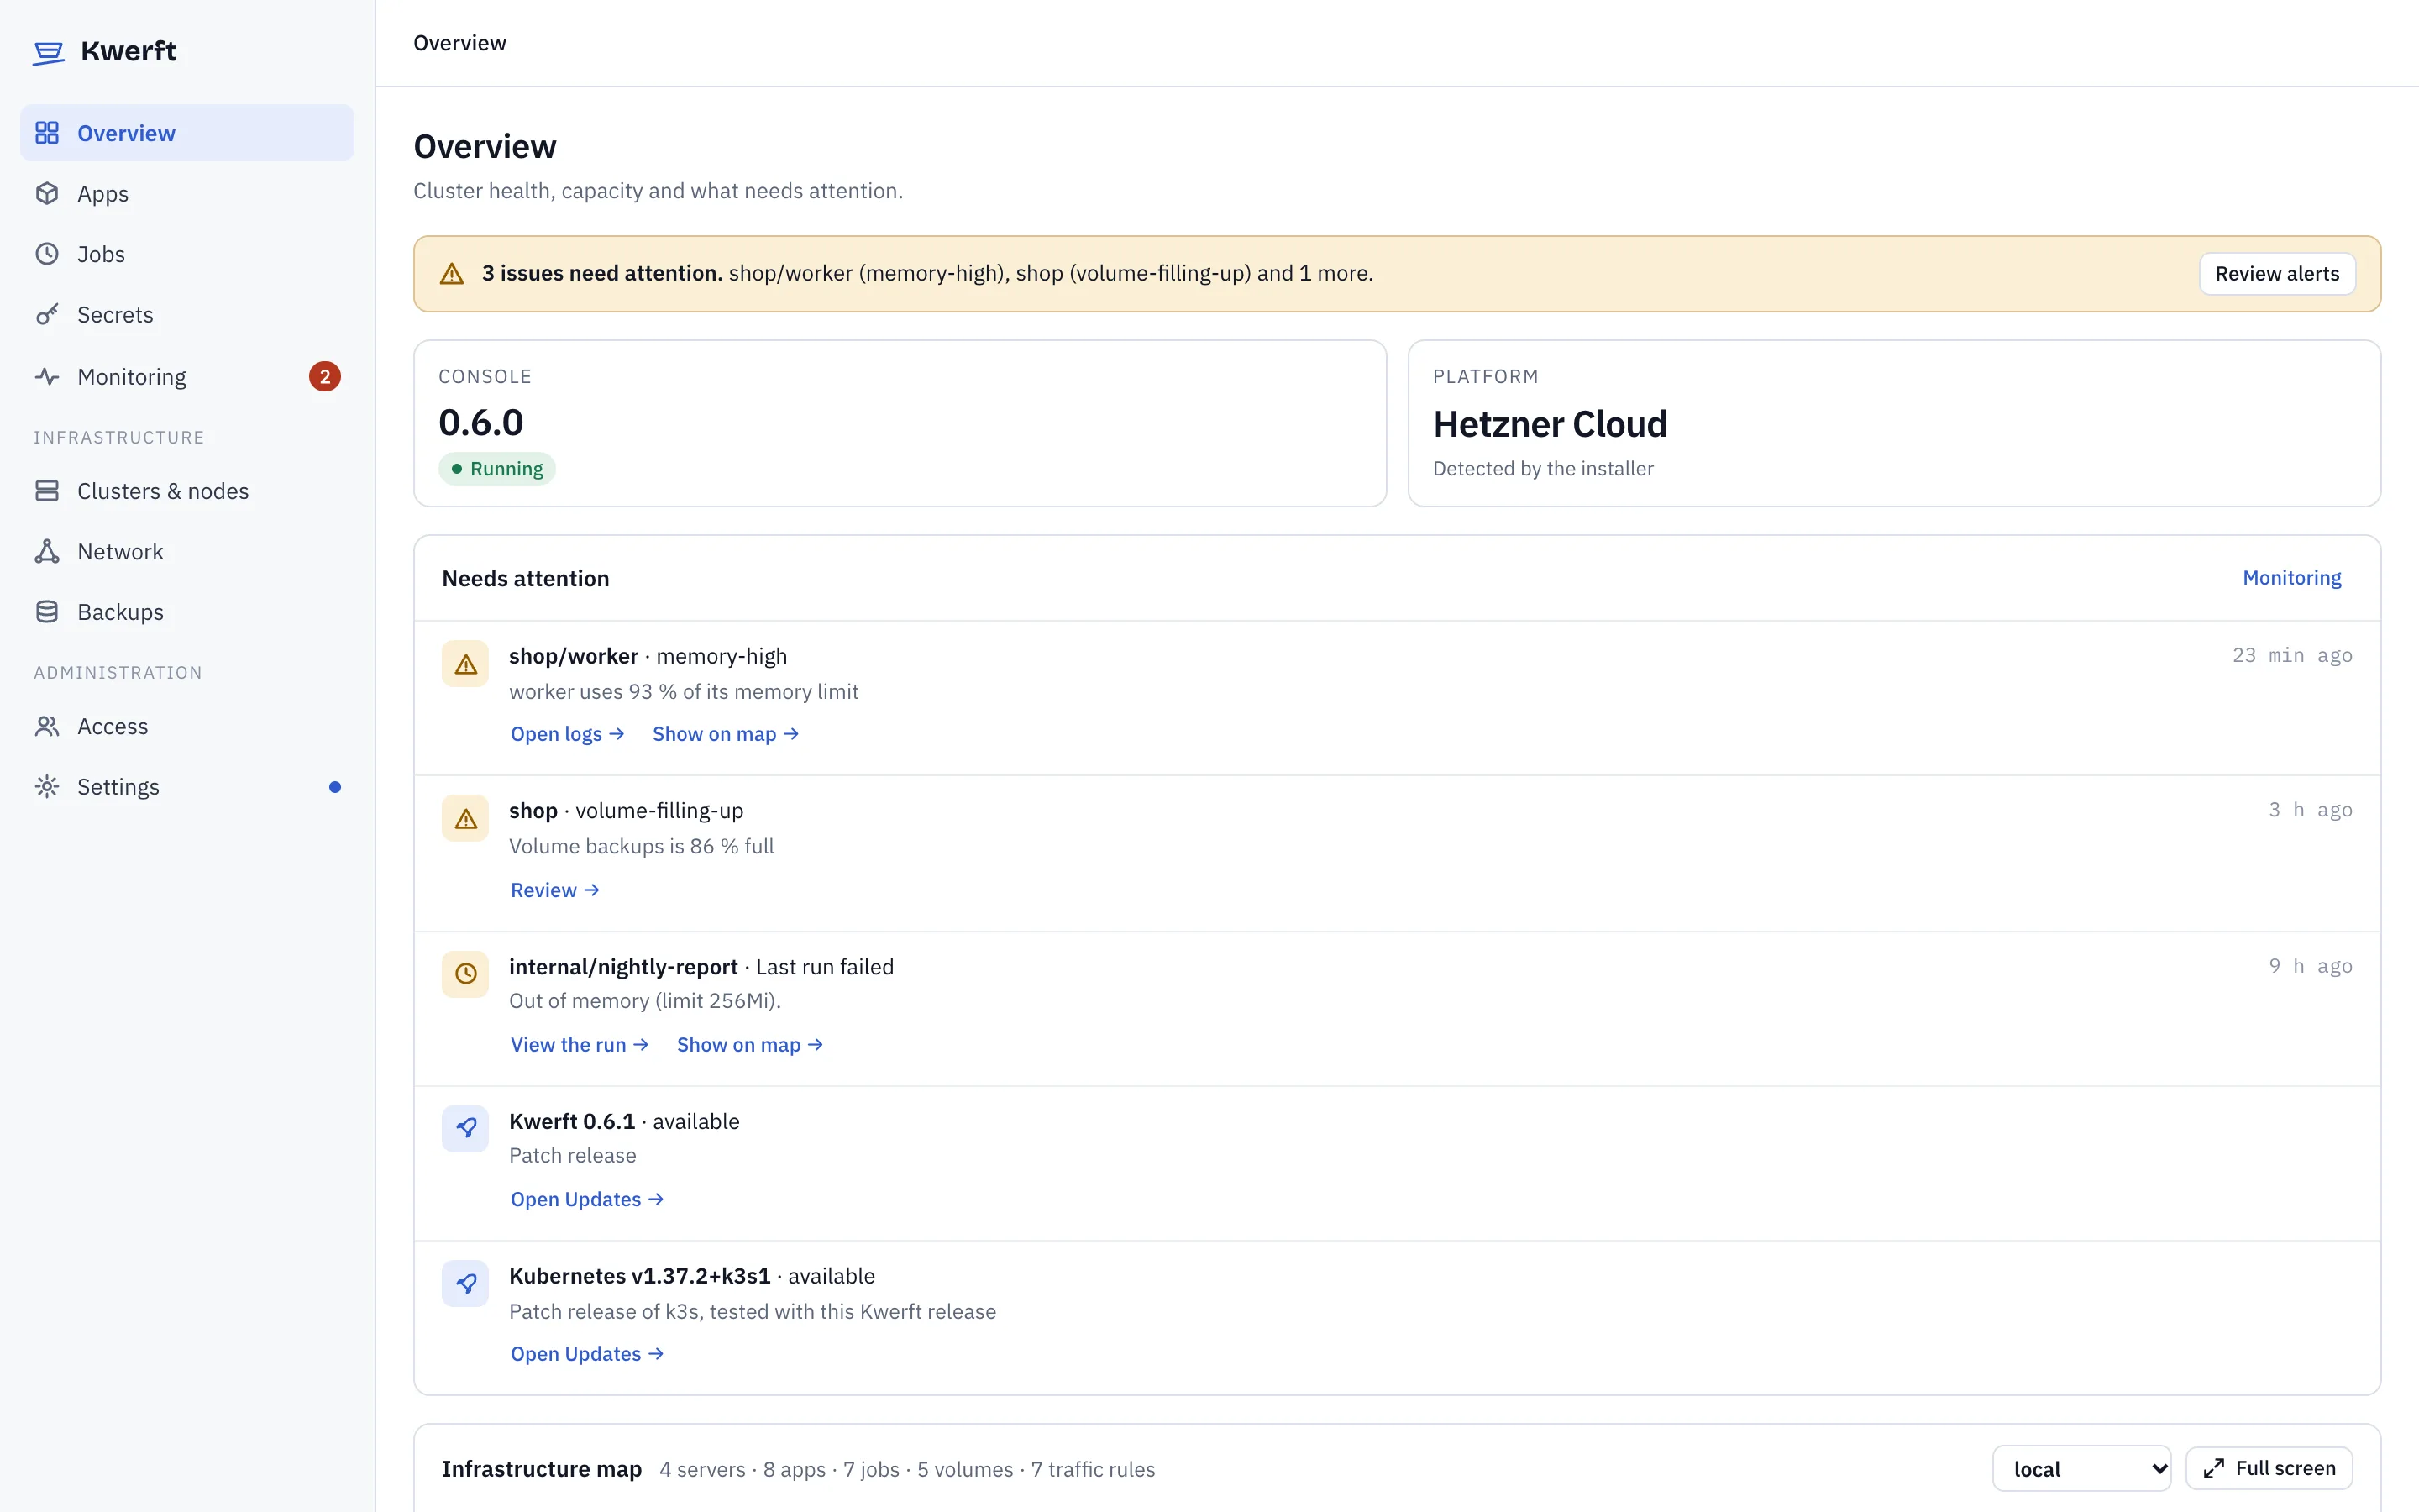The width and height of the screenshot is (2419, 1512).
Task: Open Backups in sidebar
Action: click(x=187, y=611)
